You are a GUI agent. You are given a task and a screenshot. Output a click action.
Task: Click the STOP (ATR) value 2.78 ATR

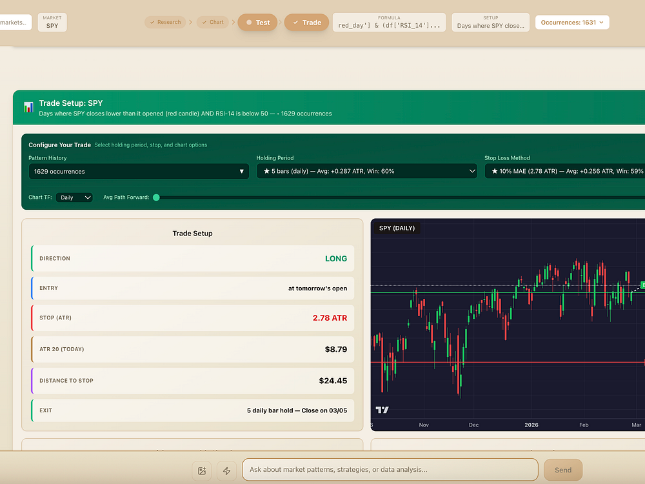330,318
